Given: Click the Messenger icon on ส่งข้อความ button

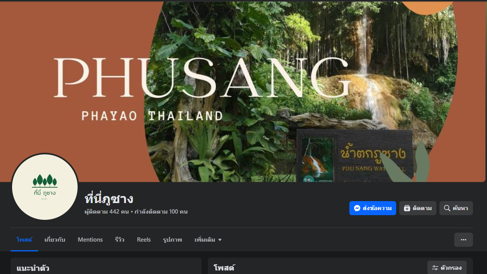Looking at the screenshot, I should click(x=357, y=208).
